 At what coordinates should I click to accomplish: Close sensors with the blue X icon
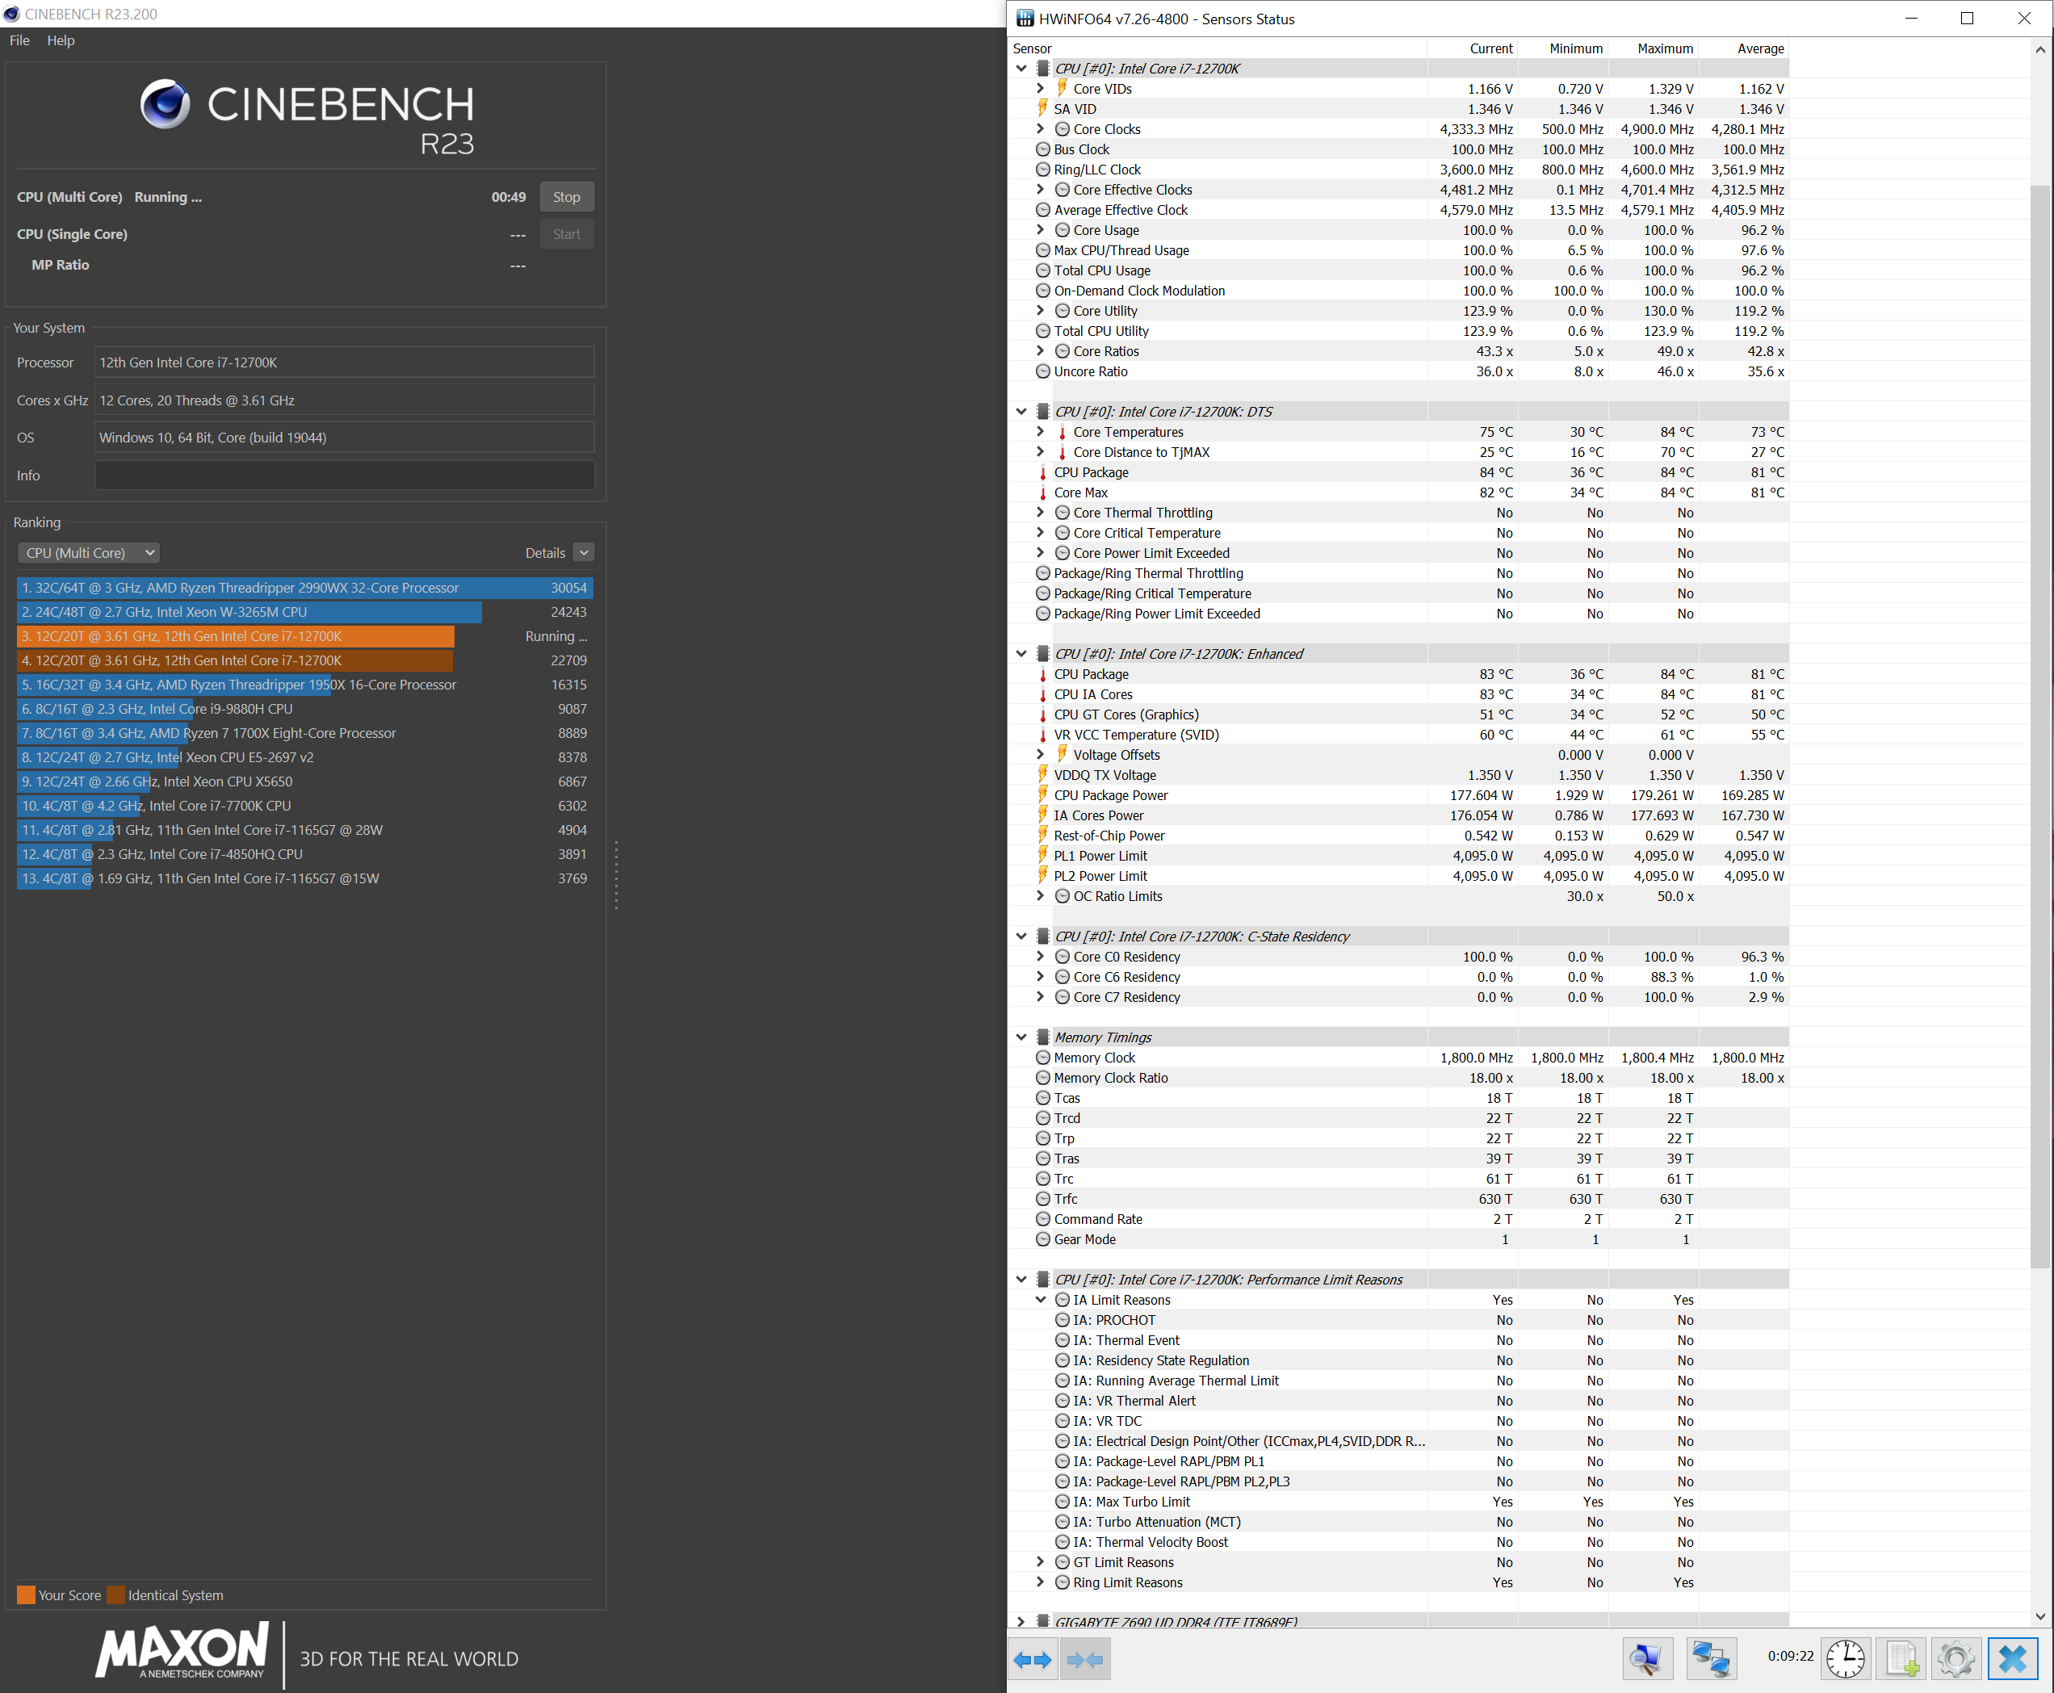tap(2012, 1658)
